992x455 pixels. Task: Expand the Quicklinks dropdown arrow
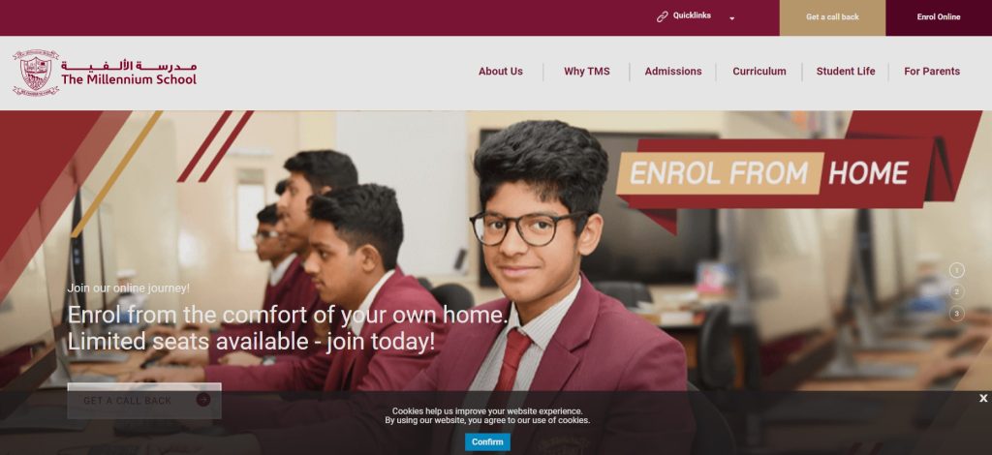pos(732,18)
